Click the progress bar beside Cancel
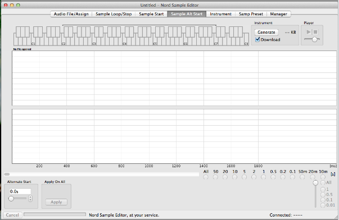 tap(55, 214)
